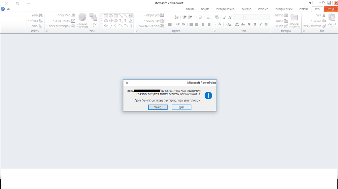
Task: Select the oval shape in gallery
Action: [x=111, y=16]
